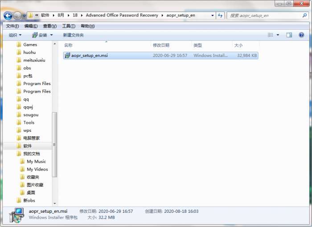This screenshot has width=312, height=227.
Task: Open the 编辑(E) menu
Action: pyautogui.click(x=31, y=26)
